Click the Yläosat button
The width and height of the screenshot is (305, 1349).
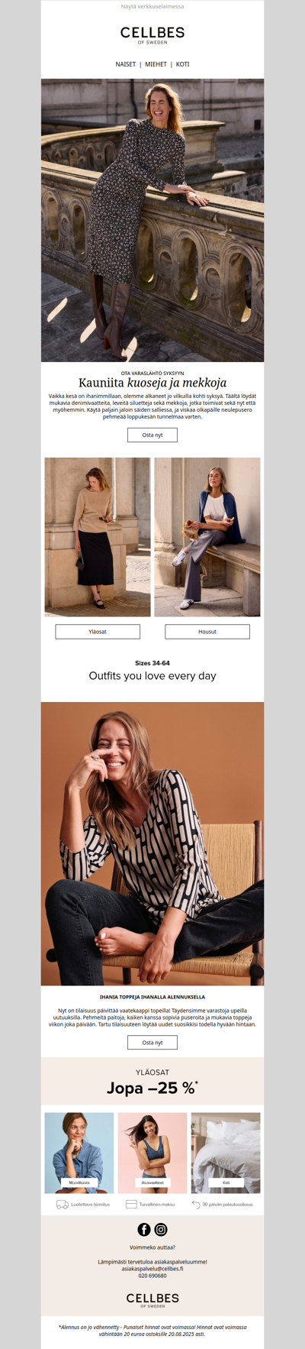[x=98, y=632]
